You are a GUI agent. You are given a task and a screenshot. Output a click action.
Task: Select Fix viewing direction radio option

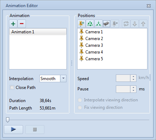click(80, 107)
